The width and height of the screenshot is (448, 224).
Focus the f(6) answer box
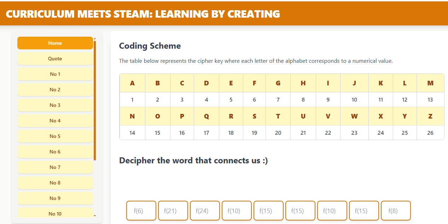click(141, 211)
